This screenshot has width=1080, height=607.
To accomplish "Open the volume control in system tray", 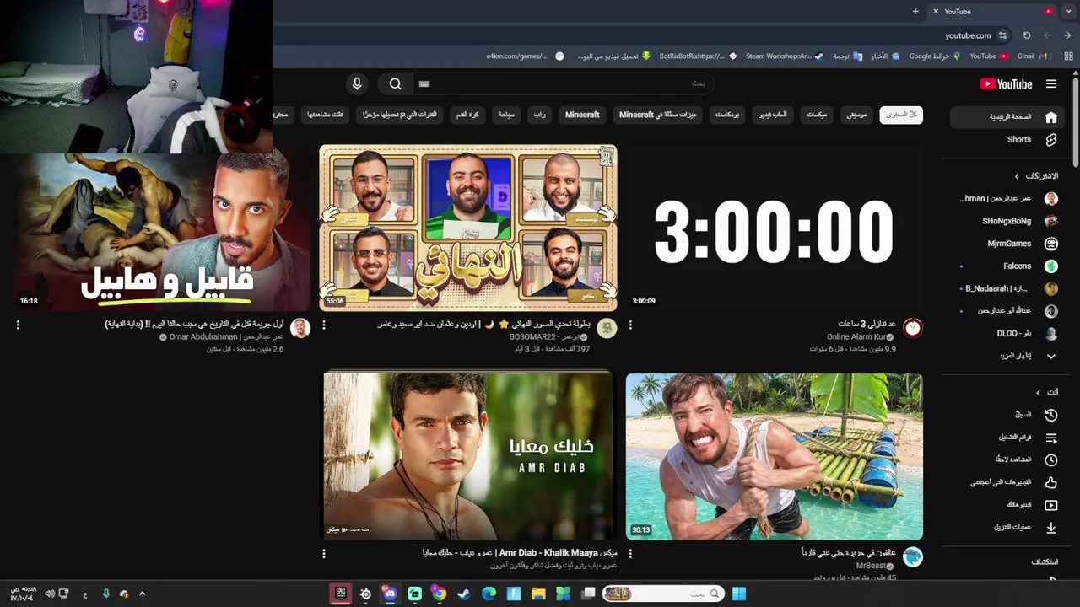I will [50, 594].
